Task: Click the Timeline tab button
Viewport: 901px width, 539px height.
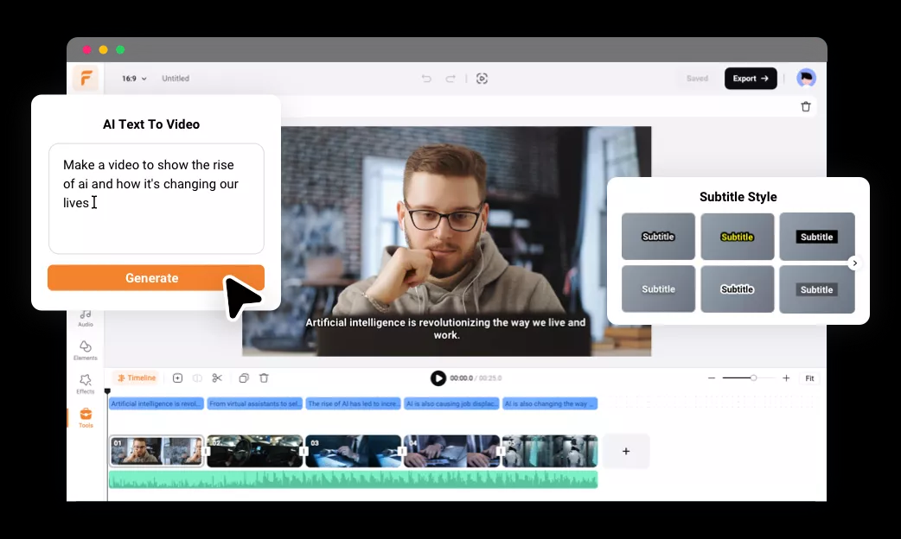Action: click(137, 377)
